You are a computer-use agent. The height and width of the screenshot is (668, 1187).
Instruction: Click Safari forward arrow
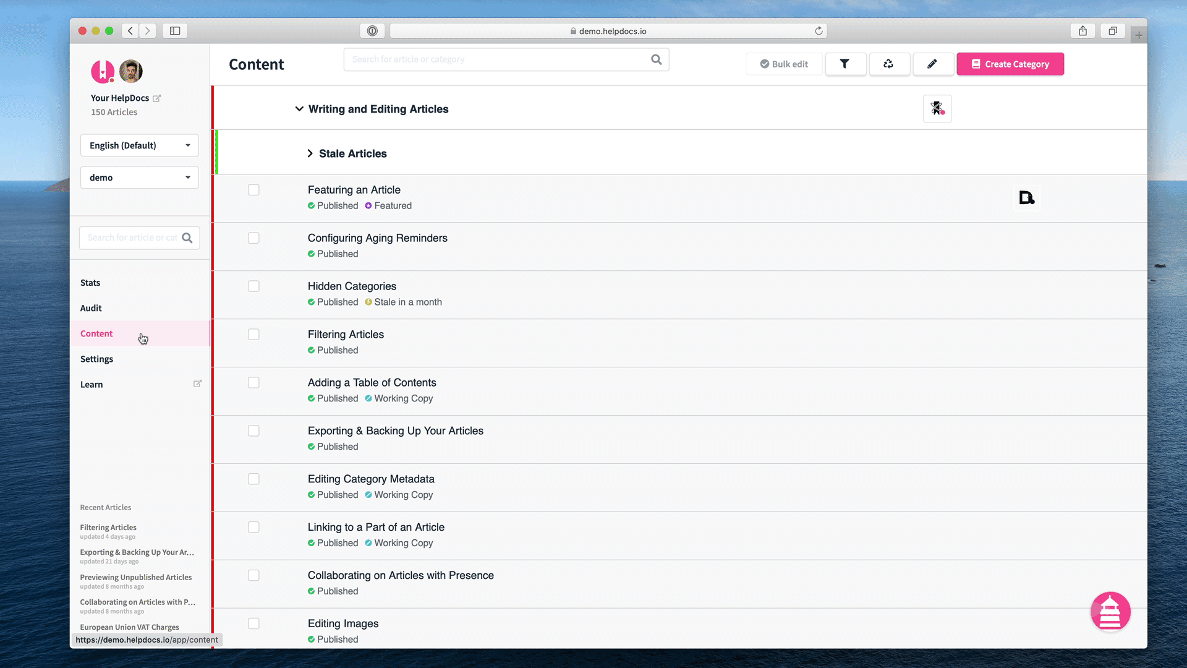coord(148,31)
